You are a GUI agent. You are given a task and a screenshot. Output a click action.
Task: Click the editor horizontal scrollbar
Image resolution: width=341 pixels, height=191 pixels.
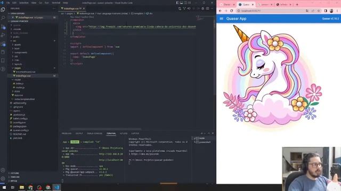tap(105, 129)
